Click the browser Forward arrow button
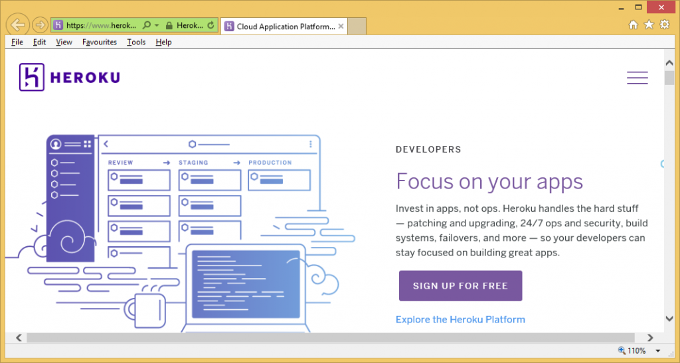This screenshot has width=680, height=363. pyautogui.click(x=40, y=25)
